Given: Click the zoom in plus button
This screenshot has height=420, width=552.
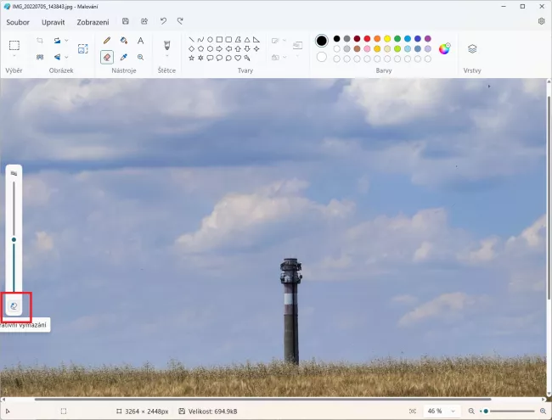Looking at the screenshot, I should (x=541, y=411).
